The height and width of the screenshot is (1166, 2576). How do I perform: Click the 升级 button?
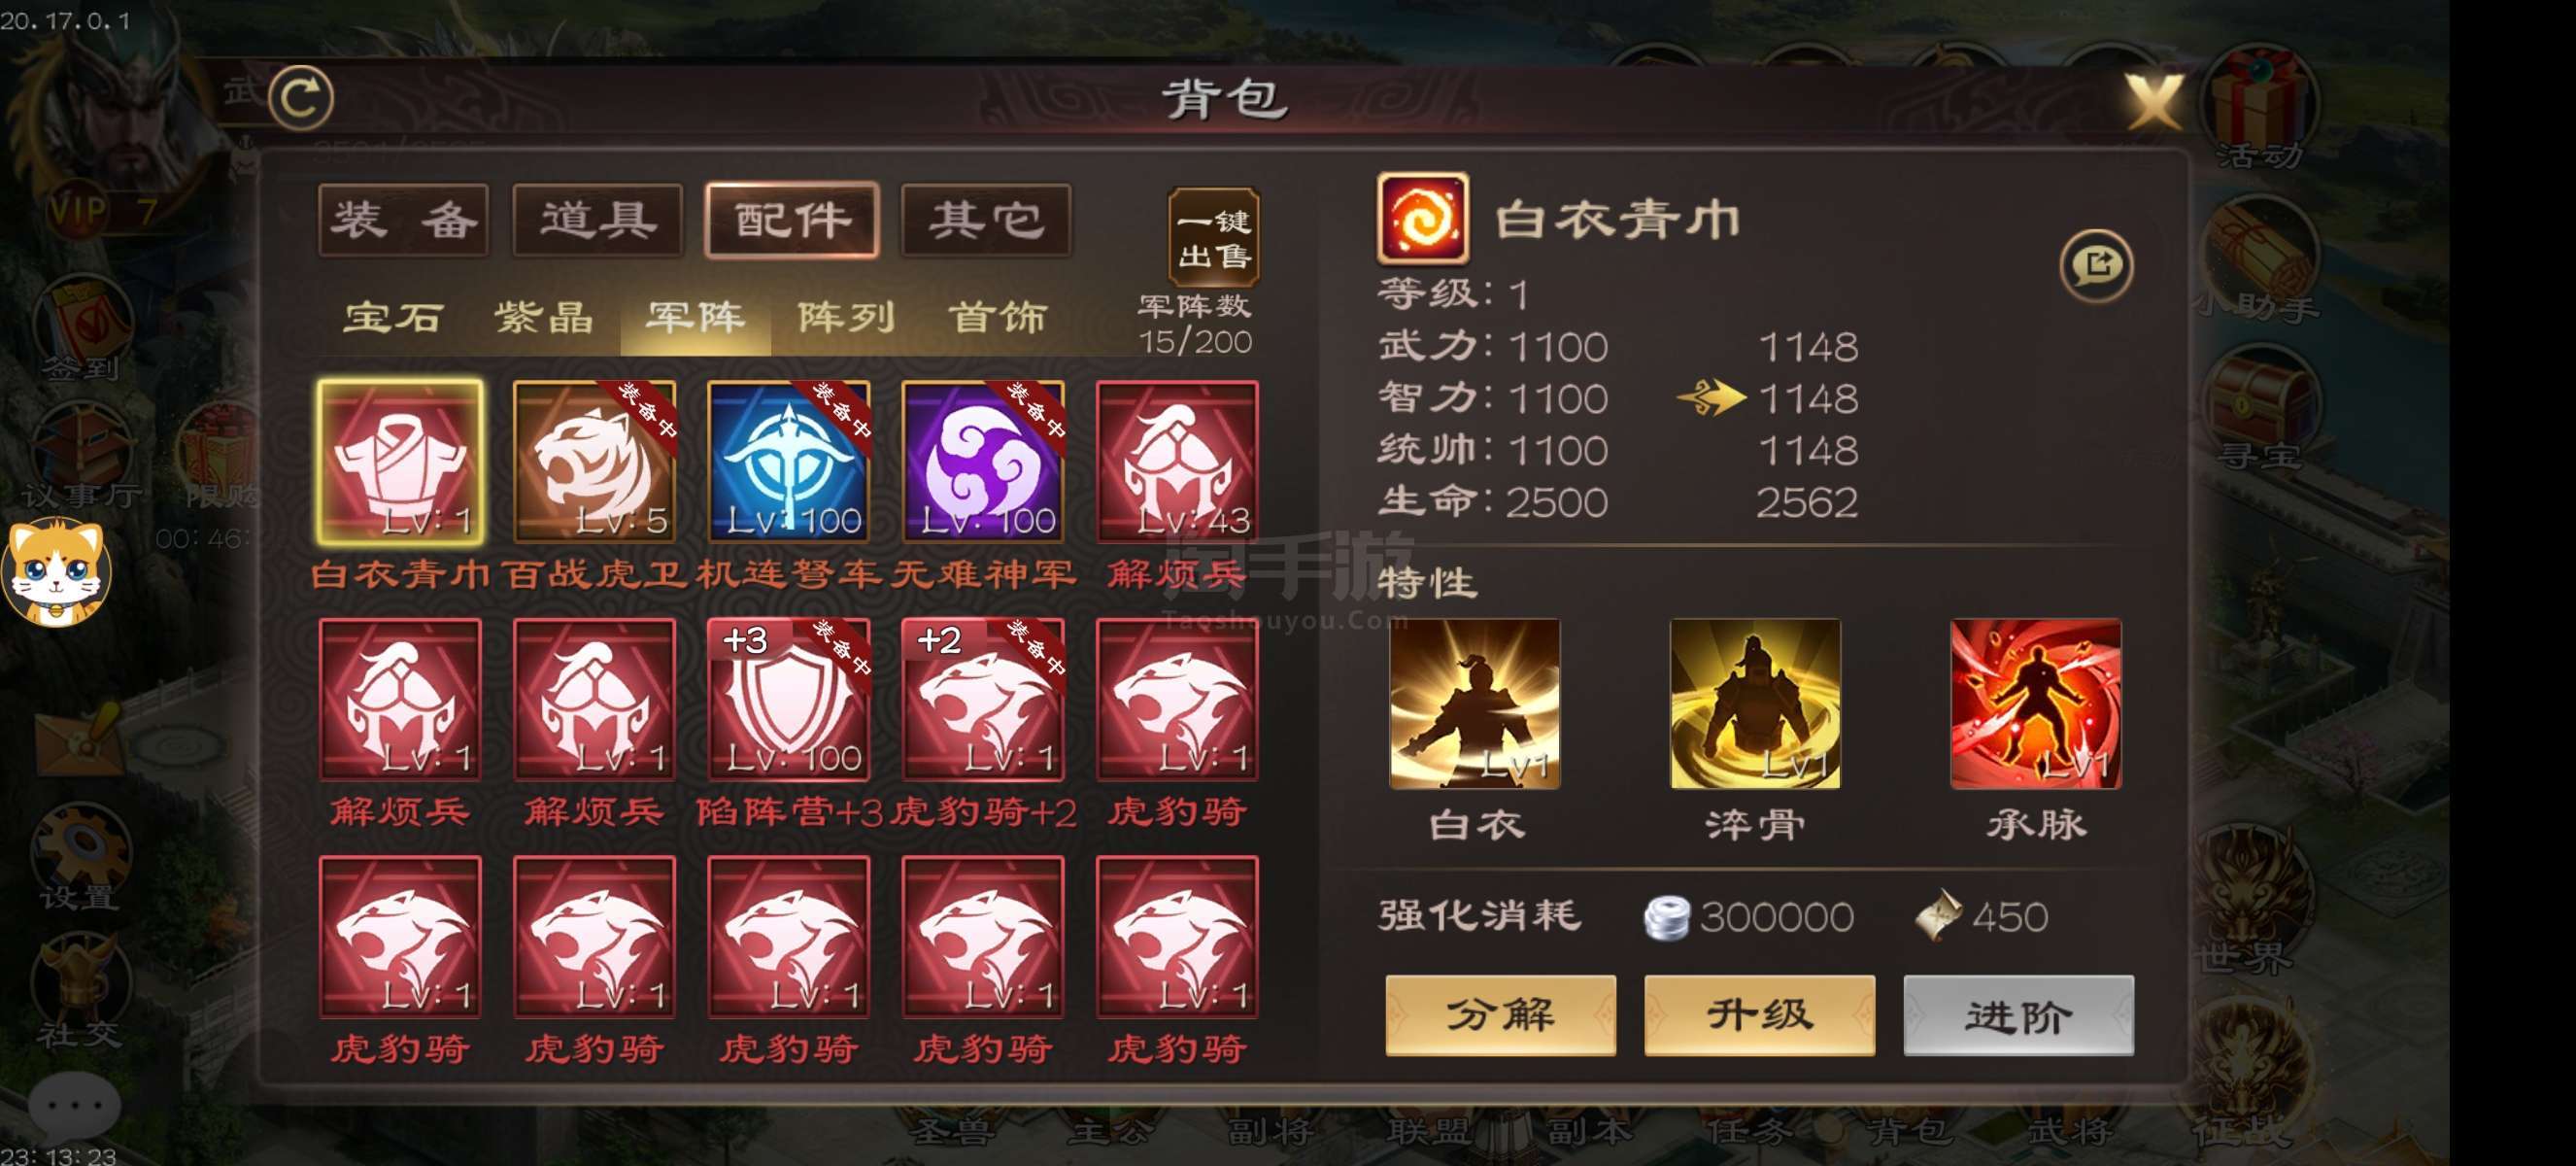coord(1760,1016)
